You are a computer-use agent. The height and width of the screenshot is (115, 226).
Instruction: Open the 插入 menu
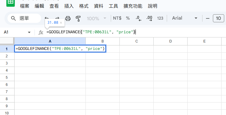coord(69,6)
